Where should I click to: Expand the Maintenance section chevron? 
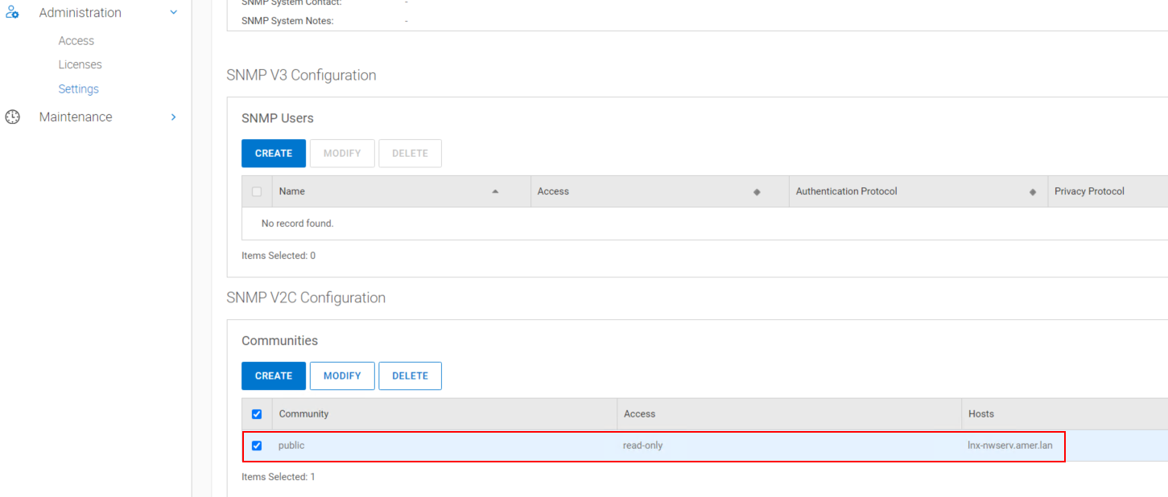click(x=173, y=117)
